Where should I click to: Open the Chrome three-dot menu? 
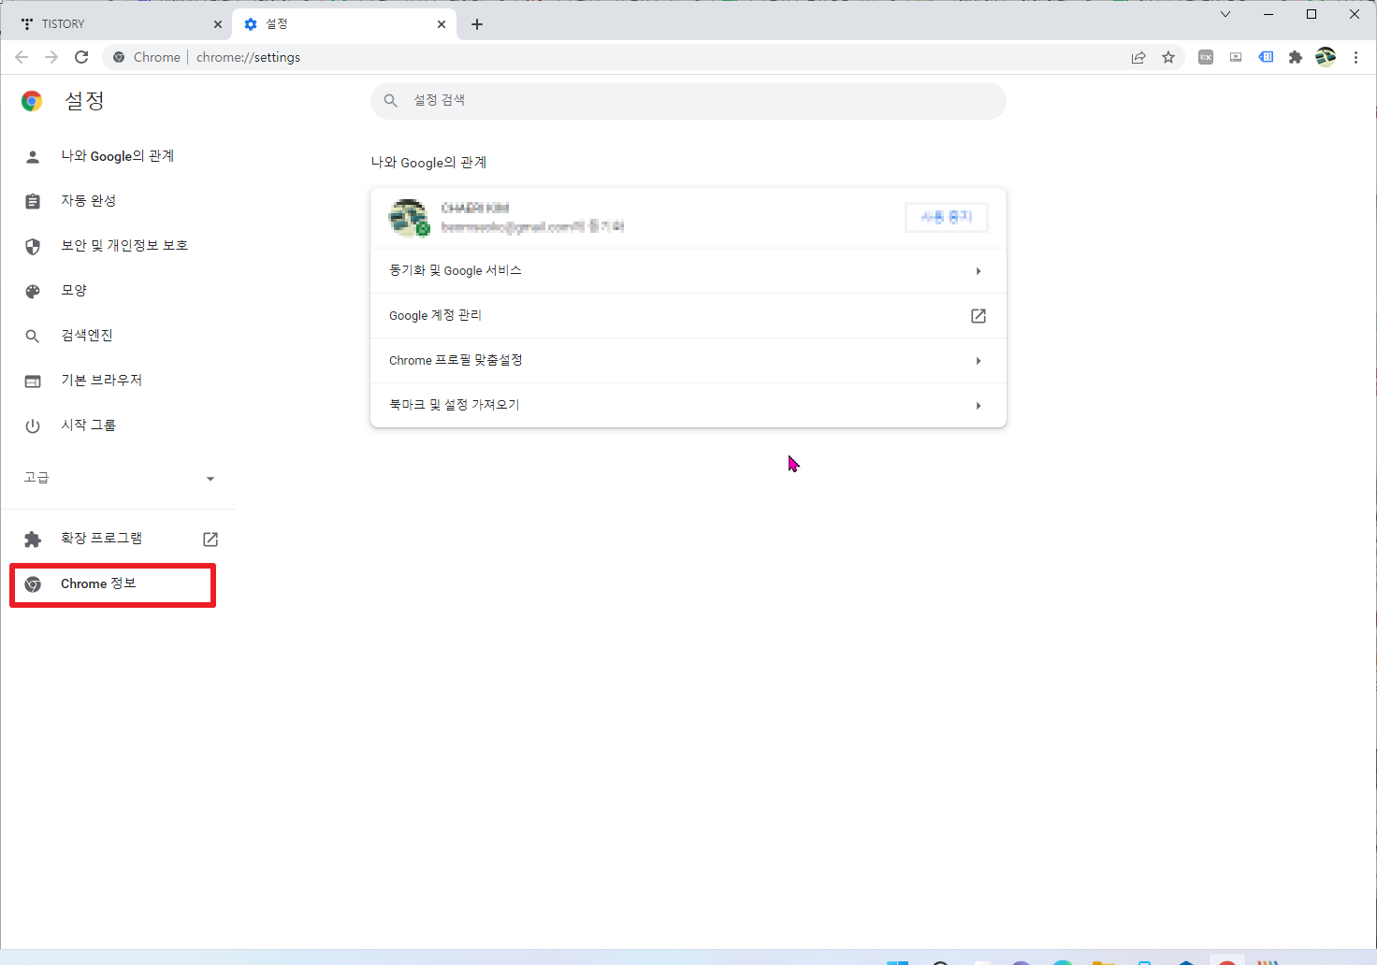click(1355, 58)
